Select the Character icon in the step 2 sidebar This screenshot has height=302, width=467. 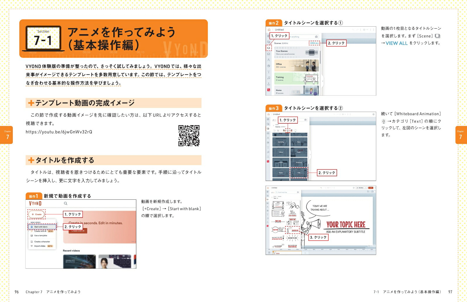pos(269,60)
